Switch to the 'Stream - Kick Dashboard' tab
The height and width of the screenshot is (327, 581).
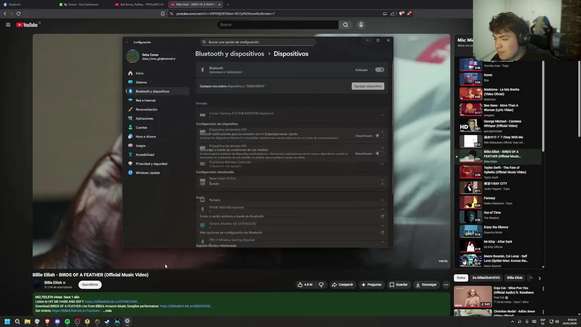[x=84, y=5]
